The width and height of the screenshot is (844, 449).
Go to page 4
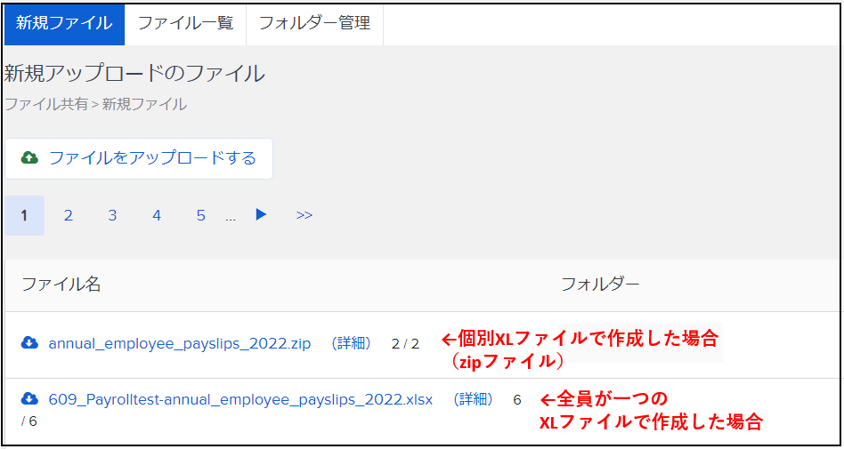pyautogui.click(x=157, y=215)
